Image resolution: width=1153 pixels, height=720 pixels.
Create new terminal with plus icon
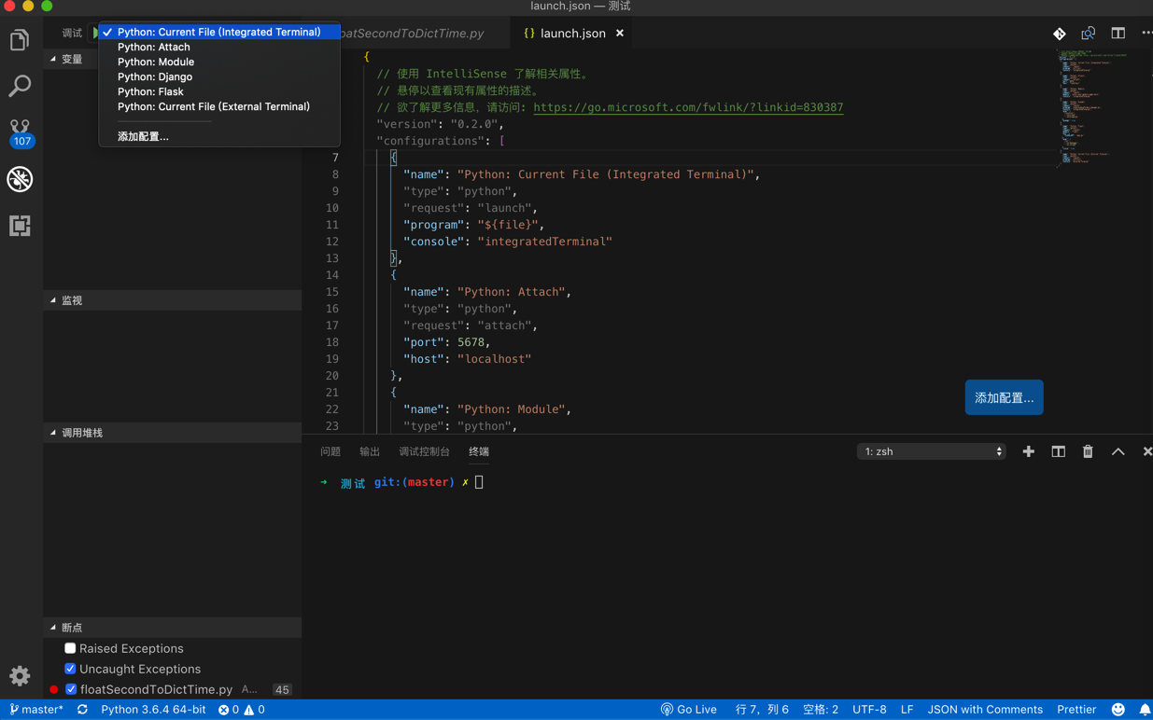1028,451
